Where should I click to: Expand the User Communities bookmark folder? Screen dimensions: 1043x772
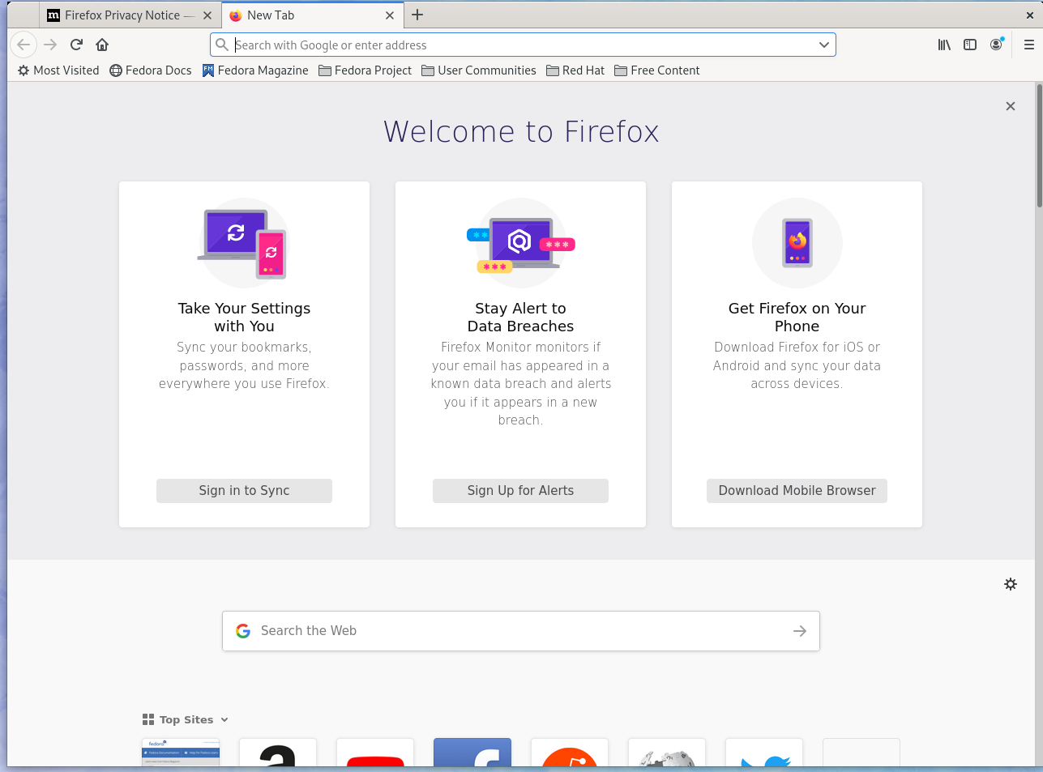click(479, 70)
